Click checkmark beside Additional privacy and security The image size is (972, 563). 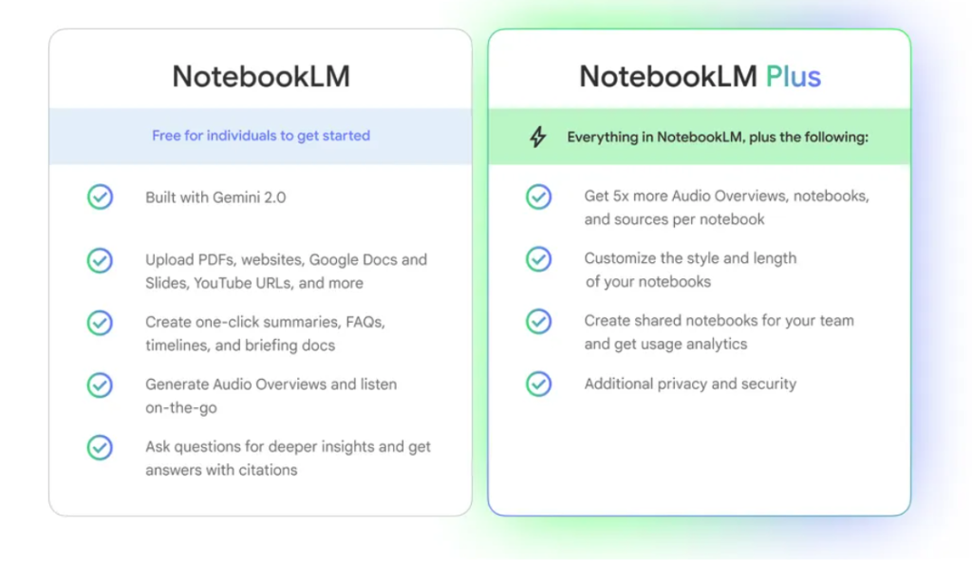[x=539, y=384]
